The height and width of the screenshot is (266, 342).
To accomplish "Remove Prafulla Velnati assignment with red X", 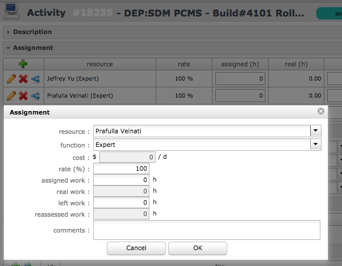I will (x=23, y=96).
